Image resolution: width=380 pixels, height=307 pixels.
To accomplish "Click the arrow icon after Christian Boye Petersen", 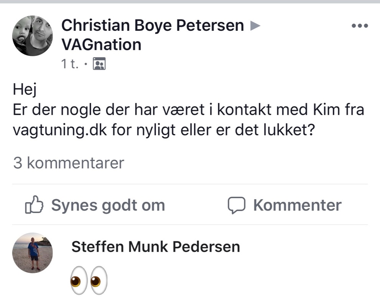I will click(x=255, y=26).
